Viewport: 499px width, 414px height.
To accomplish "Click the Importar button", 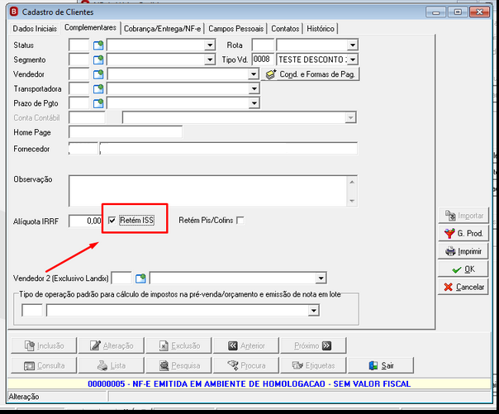I will coord(463,216).
